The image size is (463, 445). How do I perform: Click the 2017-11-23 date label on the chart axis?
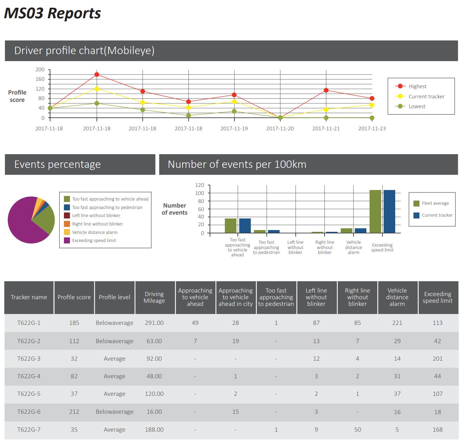click(372, 129)
